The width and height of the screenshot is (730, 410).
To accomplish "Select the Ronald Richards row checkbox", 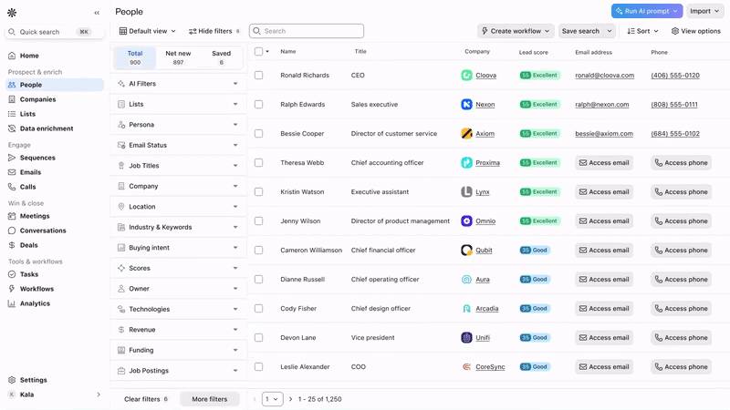I will (x=259, y=76).
